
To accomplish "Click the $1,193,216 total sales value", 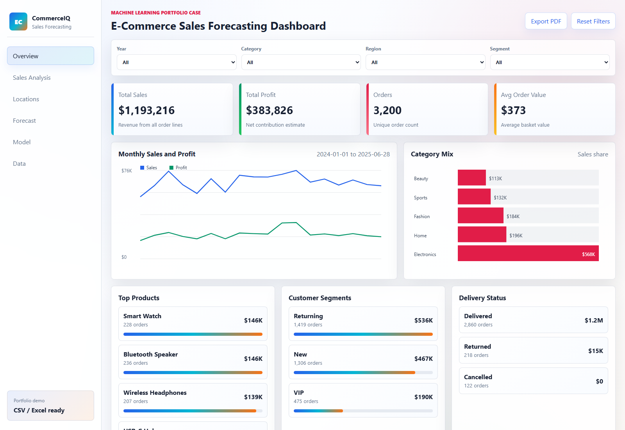I will coord(146,110).
